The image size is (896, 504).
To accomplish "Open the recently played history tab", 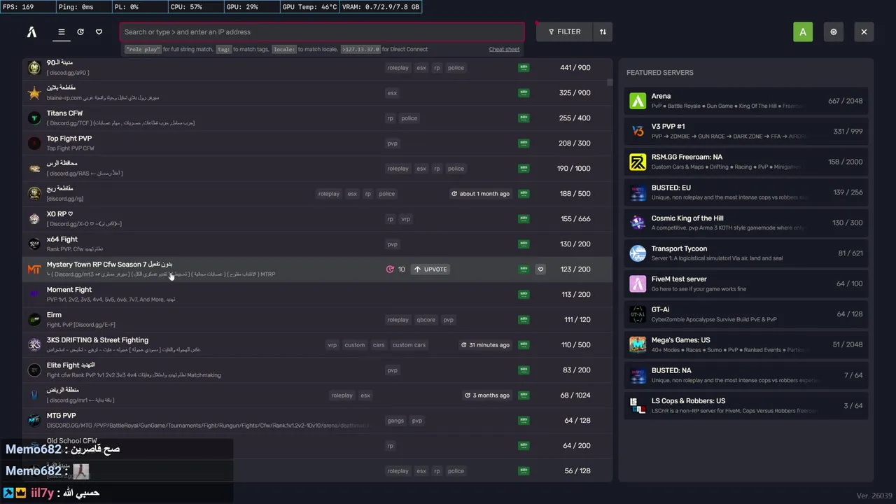I will (x=80, y=31).
